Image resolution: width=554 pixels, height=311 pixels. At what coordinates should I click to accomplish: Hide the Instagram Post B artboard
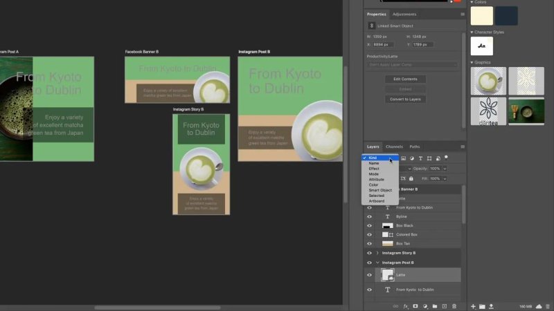pyautogui.click(x=369, y=263)
